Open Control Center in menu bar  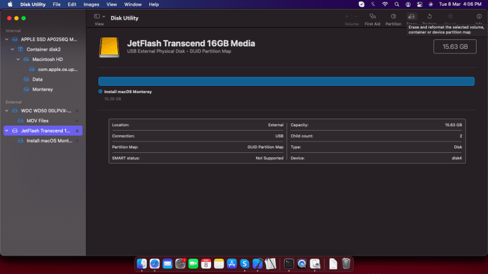pyautogui.click(x=419, y=4)
